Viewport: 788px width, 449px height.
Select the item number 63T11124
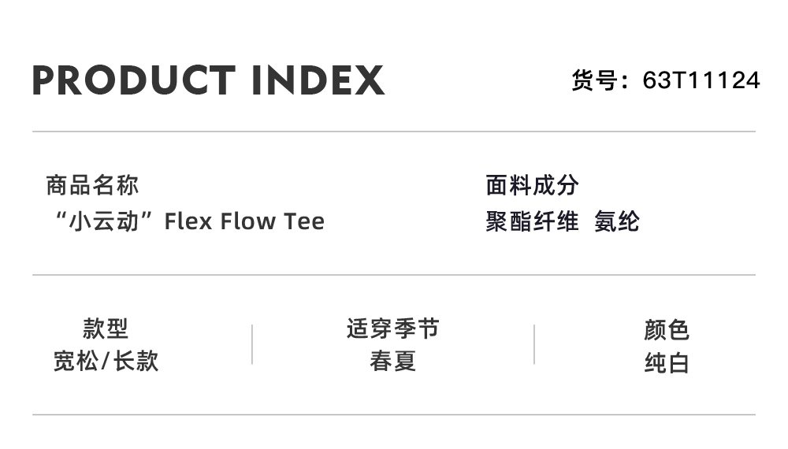701,80
